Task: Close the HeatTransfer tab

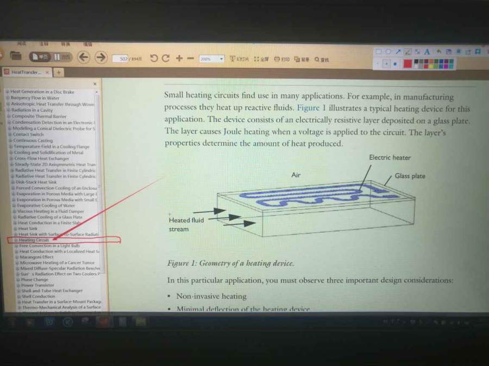Action: coord(47,72)
